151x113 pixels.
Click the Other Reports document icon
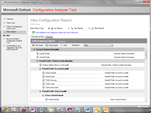tap(92, 28)
